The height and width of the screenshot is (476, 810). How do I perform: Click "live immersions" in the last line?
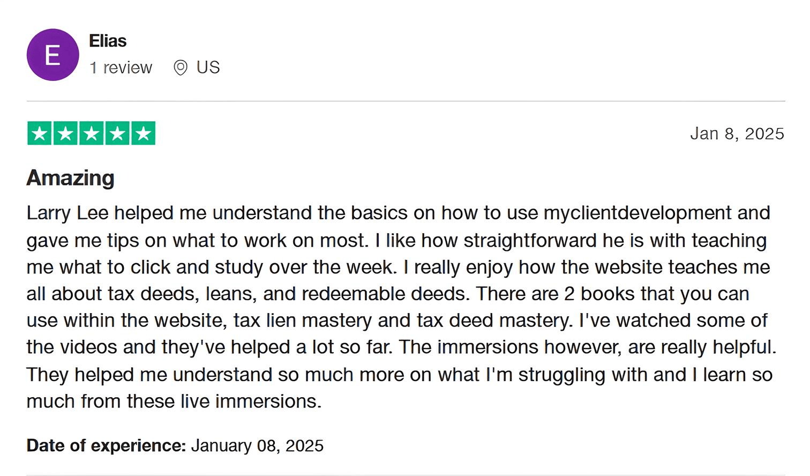pos(251,401)
